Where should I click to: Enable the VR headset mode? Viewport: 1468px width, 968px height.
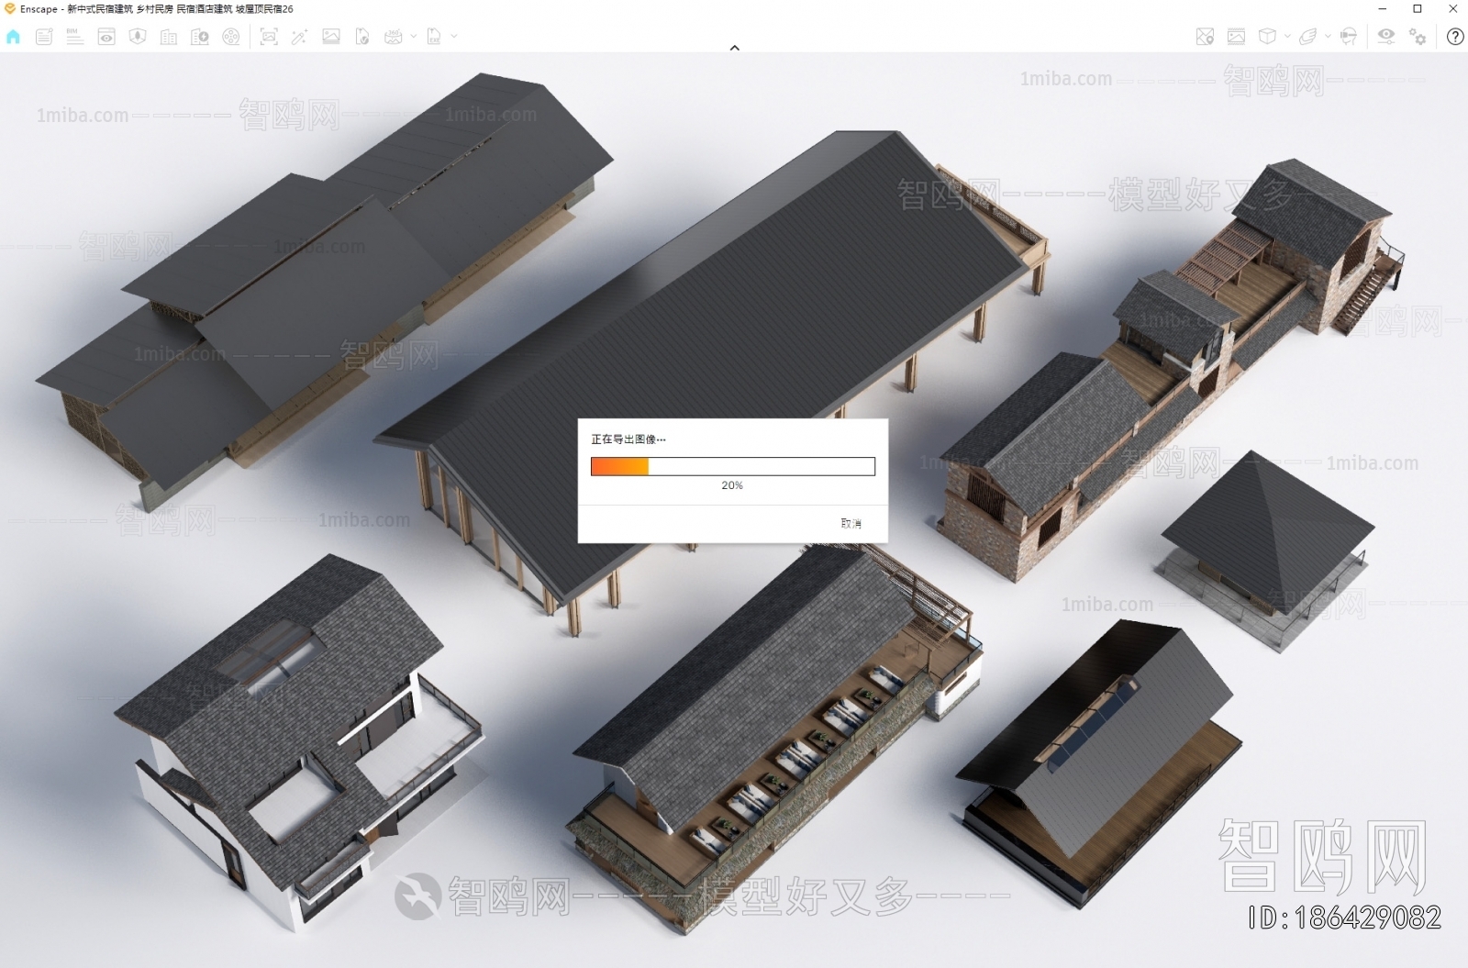1348,37
